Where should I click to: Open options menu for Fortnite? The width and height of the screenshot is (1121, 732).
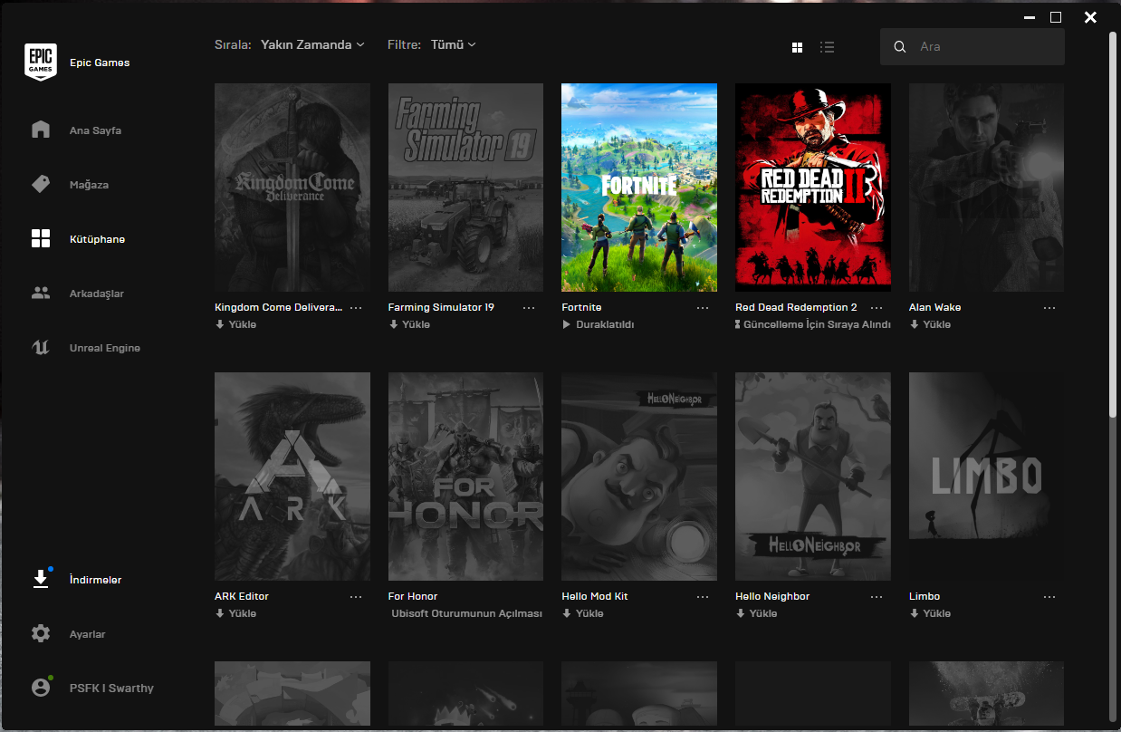703,308
